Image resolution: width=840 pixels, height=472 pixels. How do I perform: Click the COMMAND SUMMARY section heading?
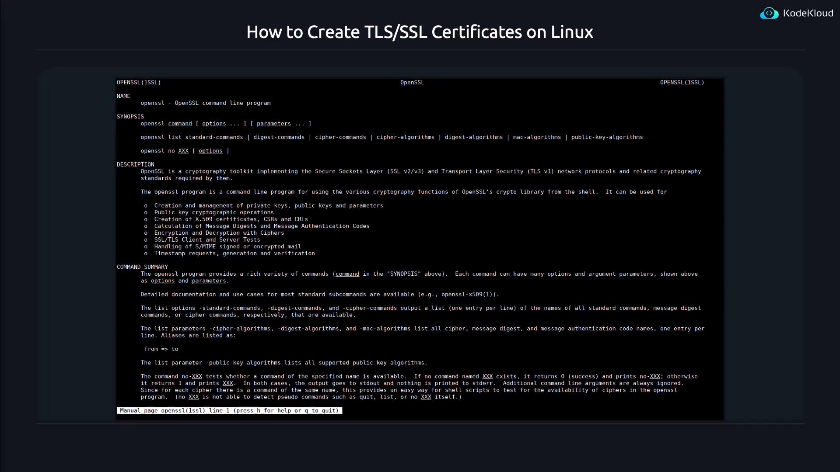pyautogui.click(x=142, y=267)
